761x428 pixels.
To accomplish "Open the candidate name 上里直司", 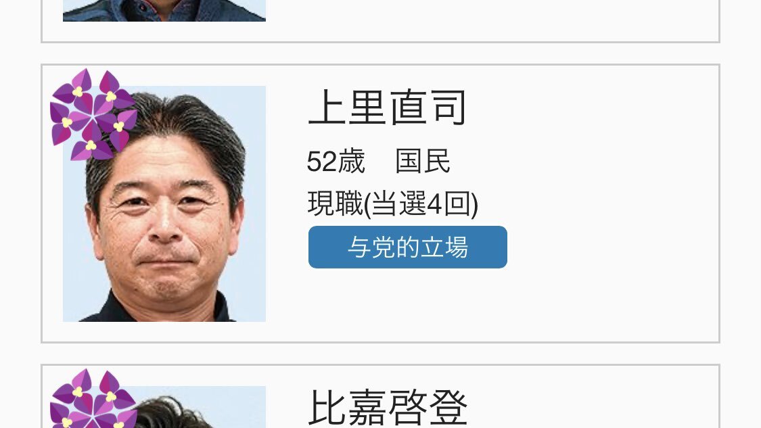I will 388,108.
